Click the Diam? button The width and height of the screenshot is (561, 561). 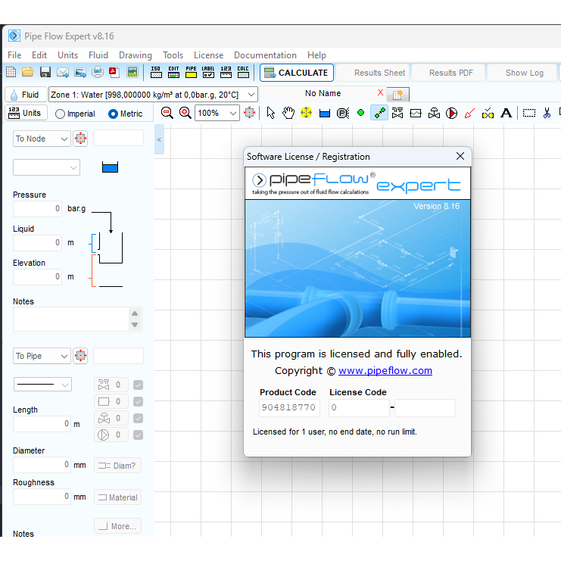[117, 466]
